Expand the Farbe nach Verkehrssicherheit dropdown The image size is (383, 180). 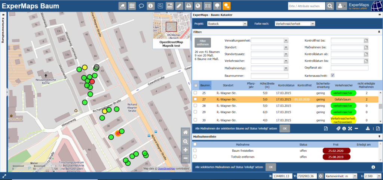coord(295,23)
